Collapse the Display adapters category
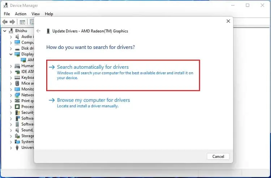Viewport: 271px width, 178px height. [x=11, y=54]
